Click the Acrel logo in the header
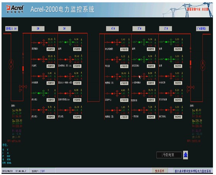The image size is (216, 175). click(x=15, y=9)
